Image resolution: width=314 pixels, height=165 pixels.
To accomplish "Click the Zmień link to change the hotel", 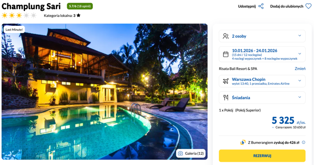I will [300, 68].
